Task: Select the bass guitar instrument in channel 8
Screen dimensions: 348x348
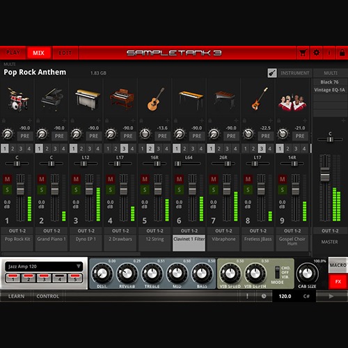Action: 259,99
